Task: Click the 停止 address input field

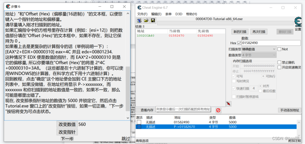Action: 258,71
